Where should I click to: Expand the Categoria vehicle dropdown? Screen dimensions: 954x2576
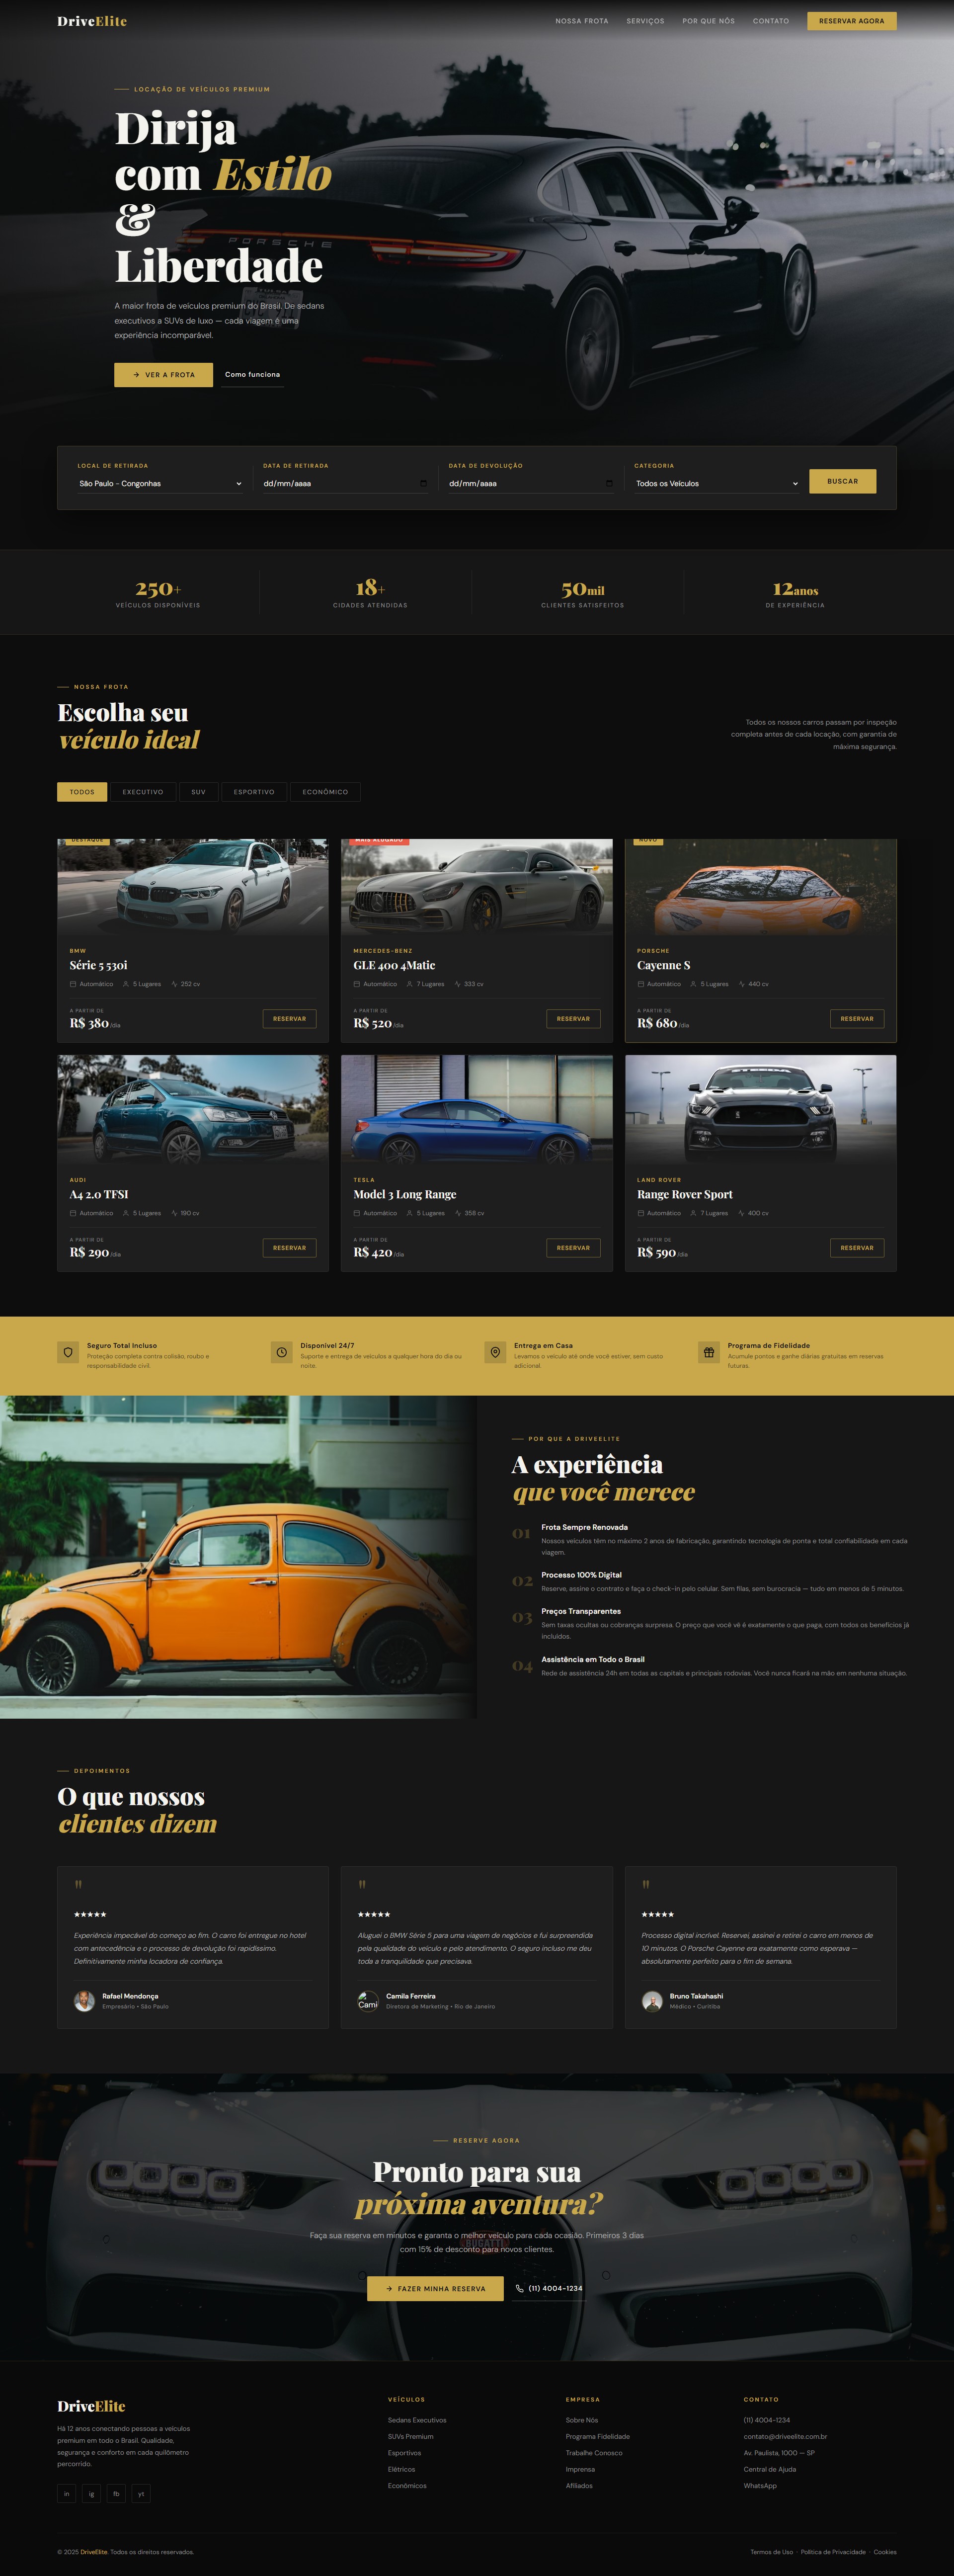point(717,483)
